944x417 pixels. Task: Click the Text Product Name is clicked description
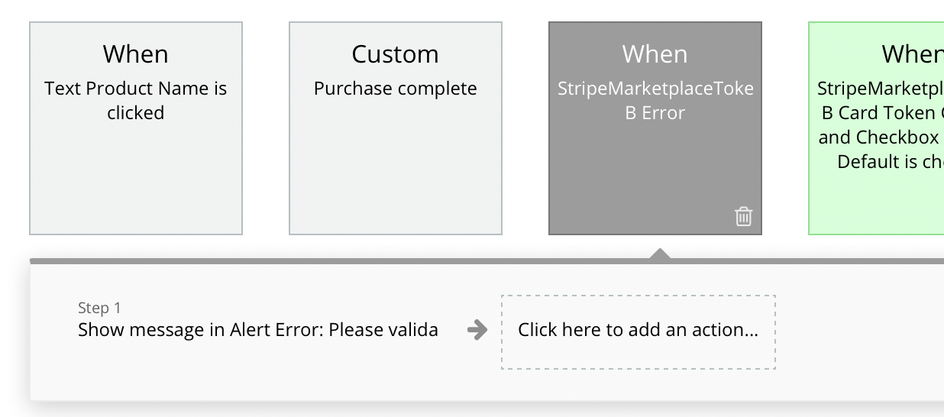[x=136, y=101]
